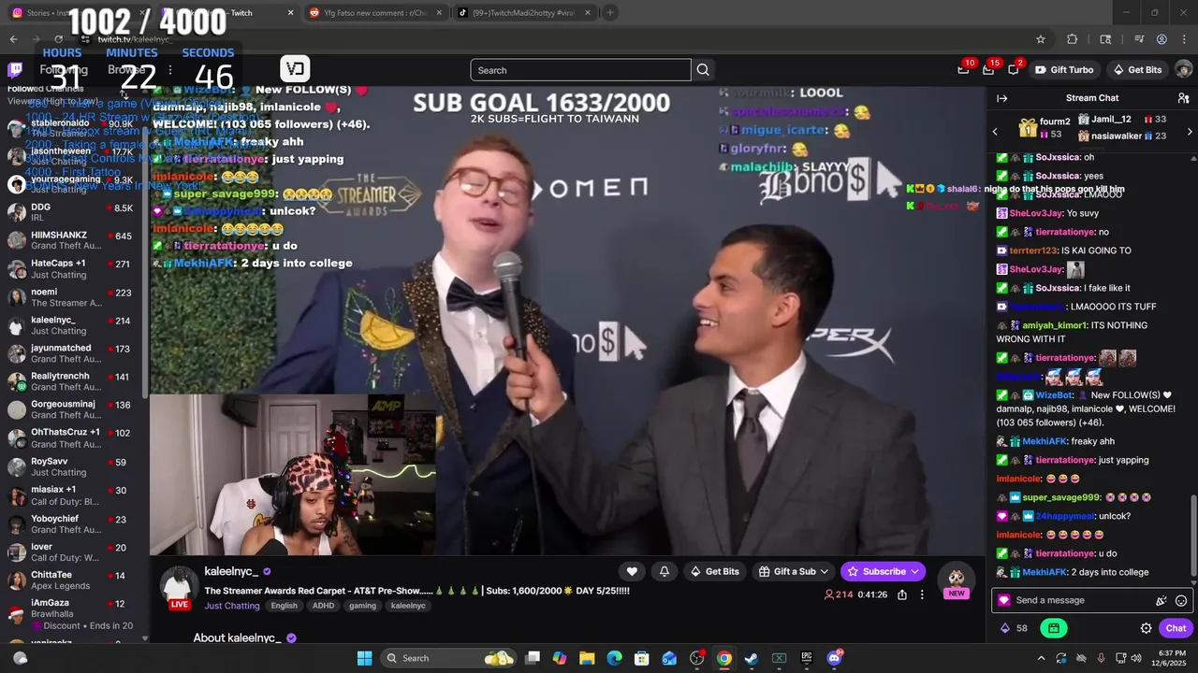Click the NEW character avatar badge
1198x673 pixels.
tap(956, 582)
